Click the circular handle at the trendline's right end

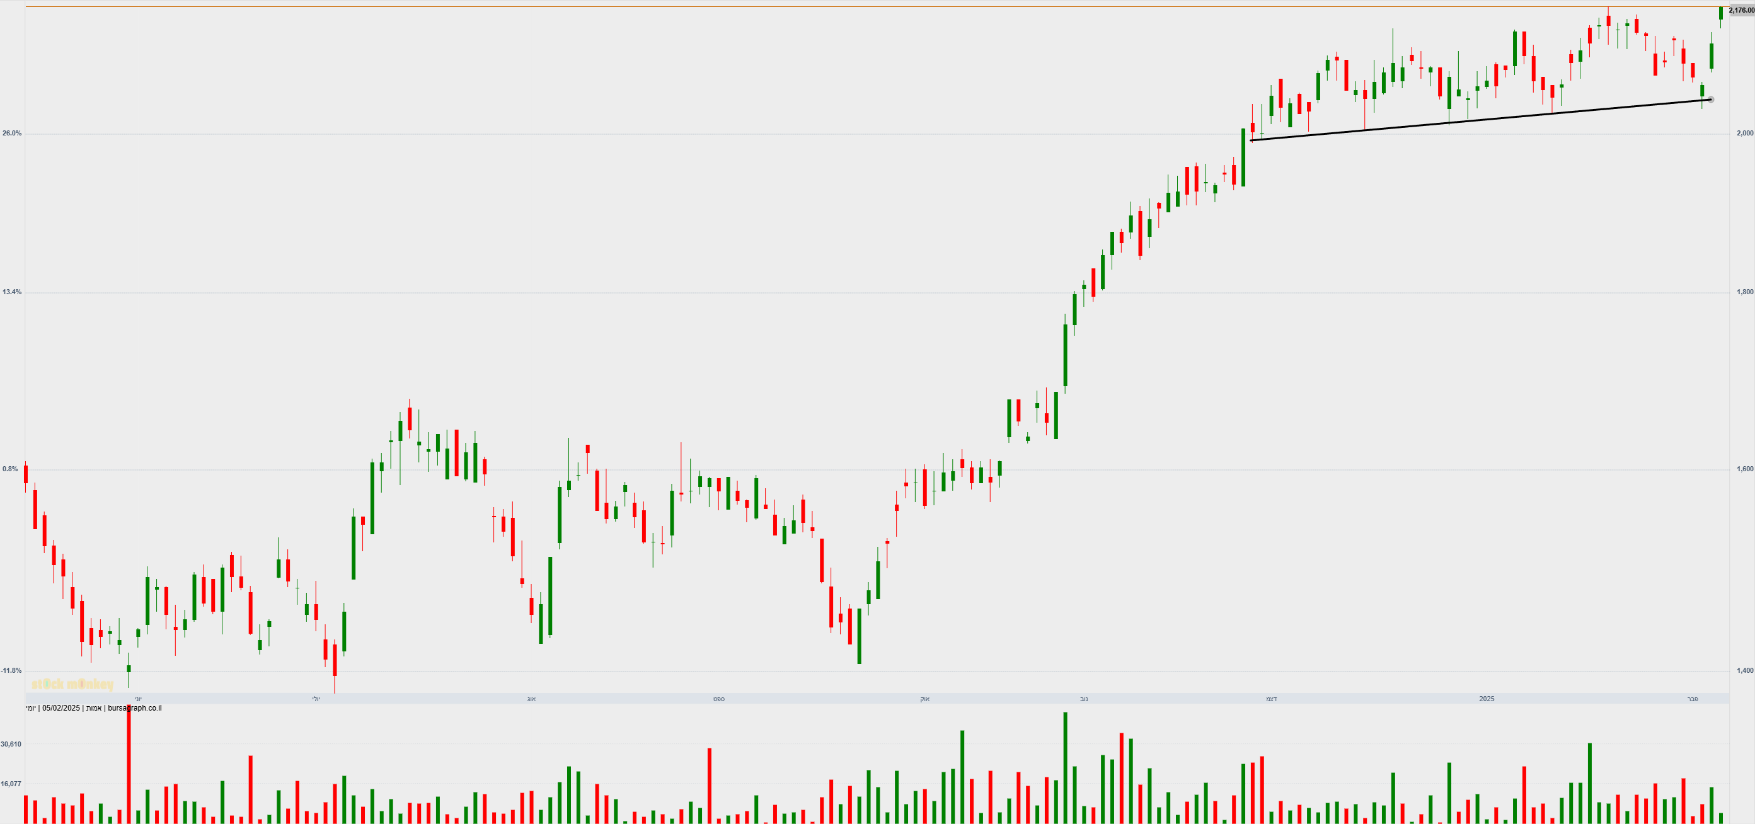1710,100
